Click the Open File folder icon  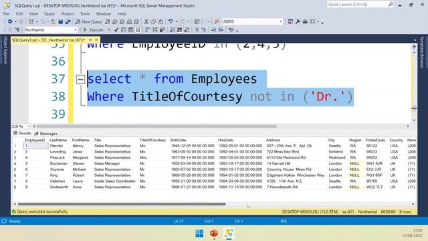click(x=53, y=21)
